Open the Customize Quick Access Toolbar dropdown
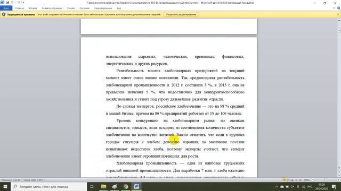This screenshot has height=191, width=341. tap(23, 2)
